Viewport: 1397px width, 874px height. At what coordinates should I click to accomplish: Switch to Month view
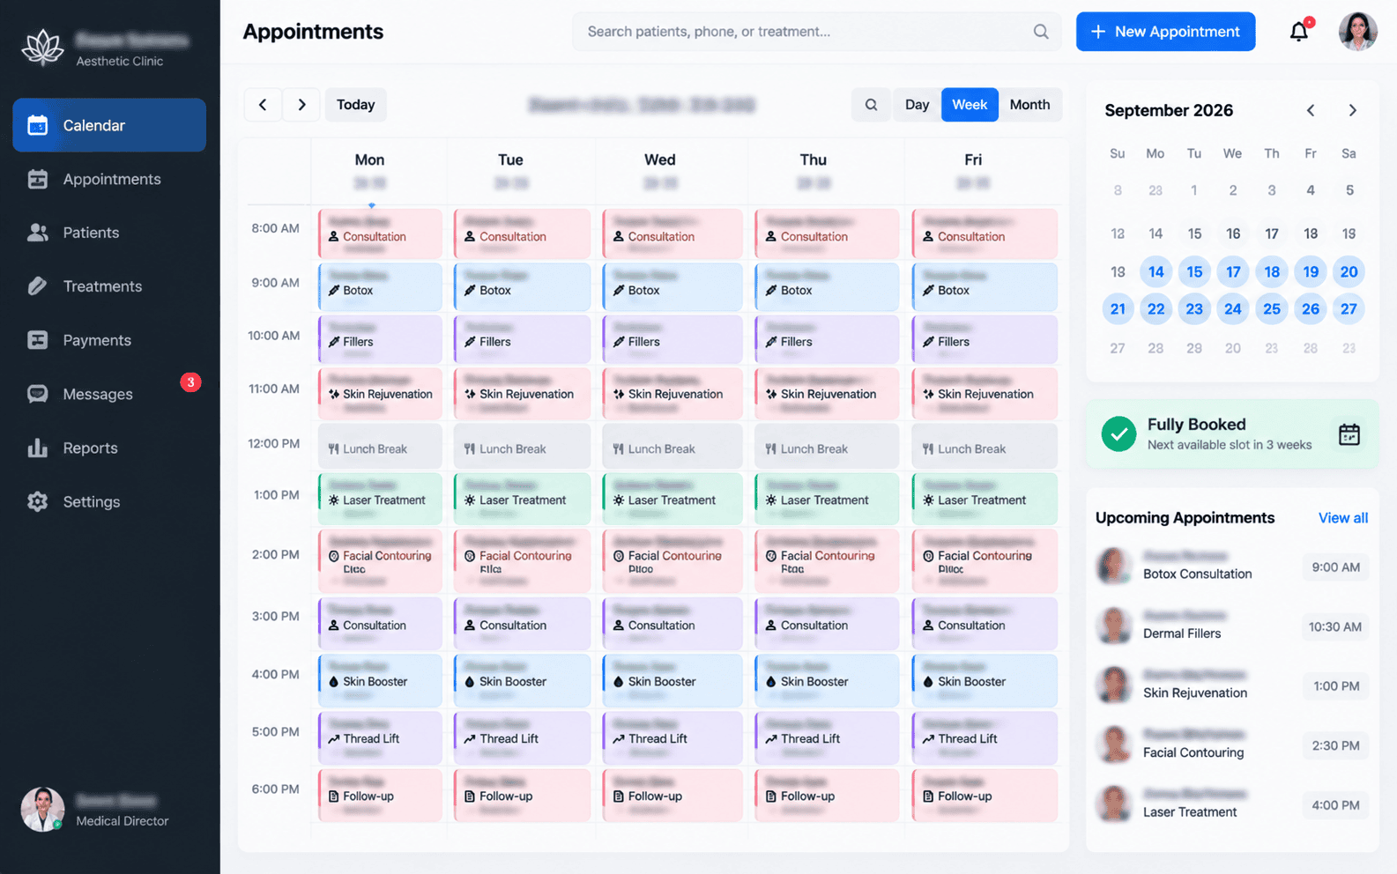point(1029,105)
